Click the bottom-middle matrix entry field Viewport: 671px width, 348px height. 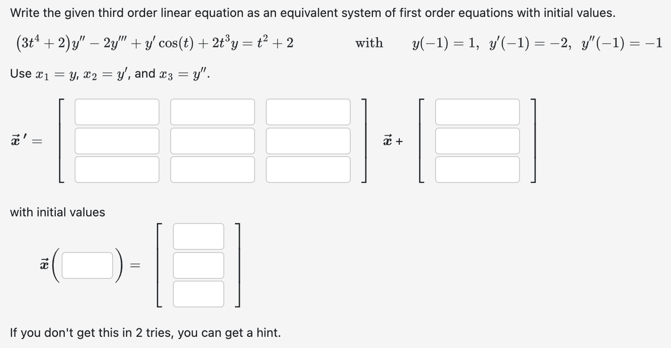tap(212, 169)
